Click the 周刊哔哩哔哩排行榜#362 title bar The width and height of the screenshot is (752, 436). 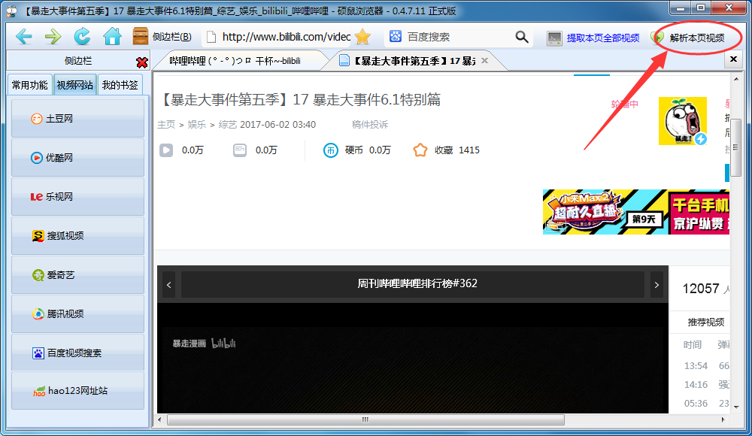tap(412, 284)
